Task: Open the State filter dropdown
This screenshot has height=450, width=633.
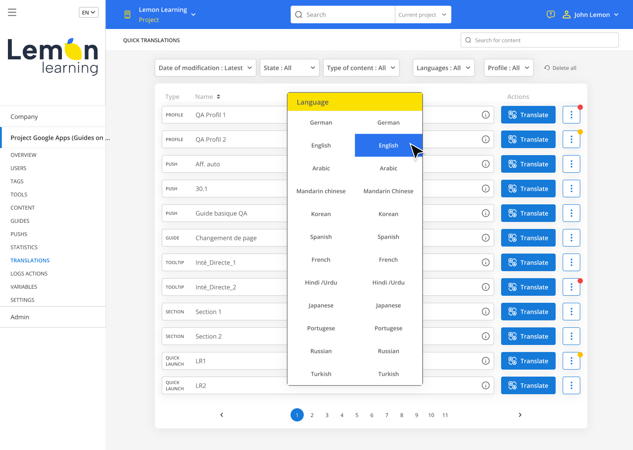Action: pos(289,68)
